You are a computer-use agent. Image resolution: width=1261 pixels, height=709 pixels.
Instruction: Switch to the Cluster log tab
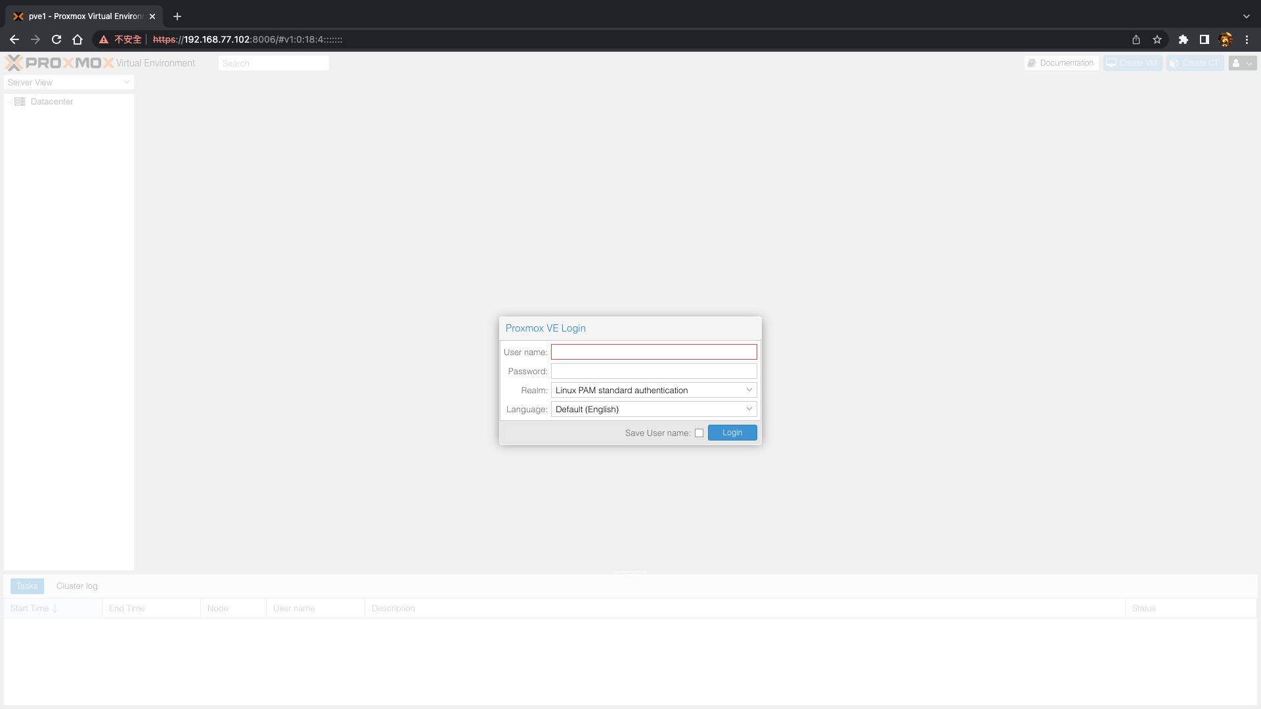(77, 586)
